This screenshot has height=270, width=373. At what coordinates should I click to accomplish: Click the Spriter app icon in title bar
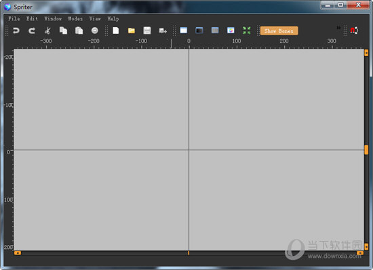click(x=7, y=7)
